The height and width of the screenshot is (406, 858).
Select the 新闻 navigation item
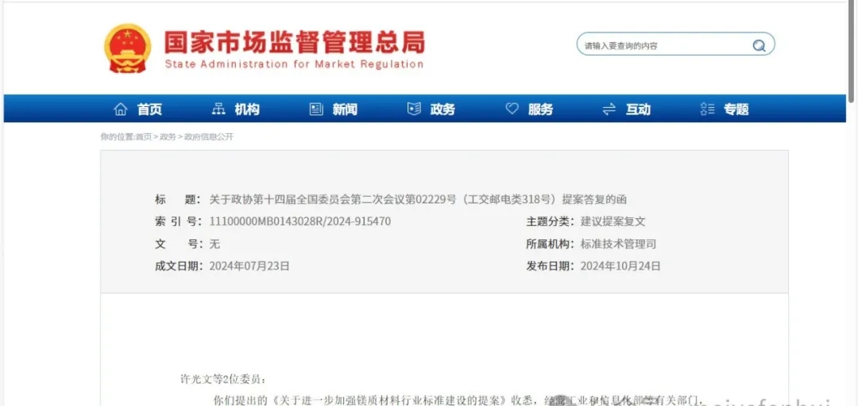pos(346,109)
